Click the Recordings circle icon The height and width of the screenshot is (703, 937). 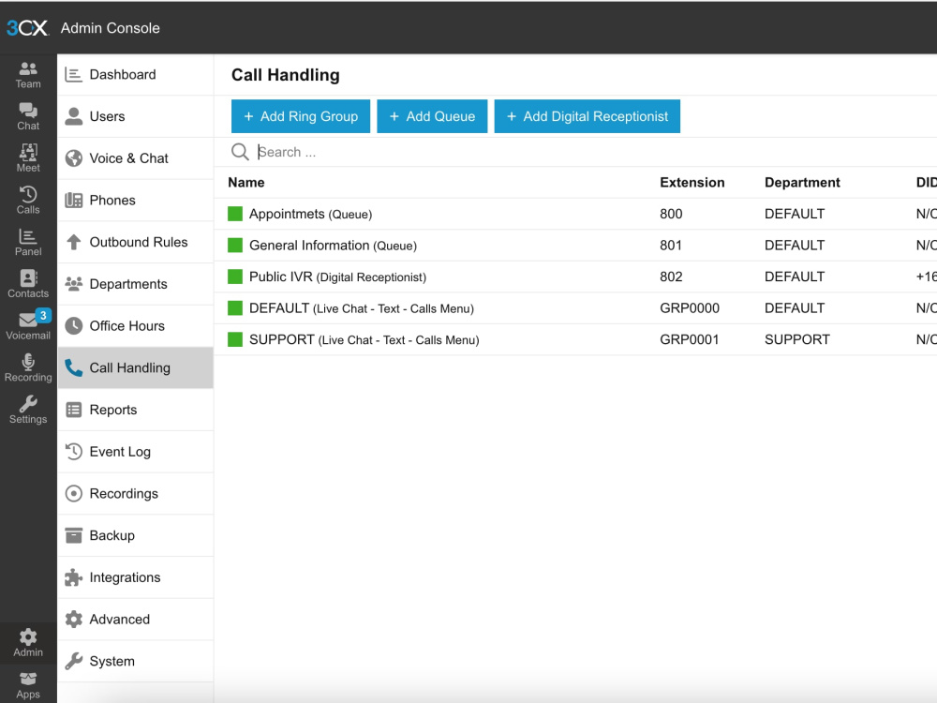tap(73, 493)
